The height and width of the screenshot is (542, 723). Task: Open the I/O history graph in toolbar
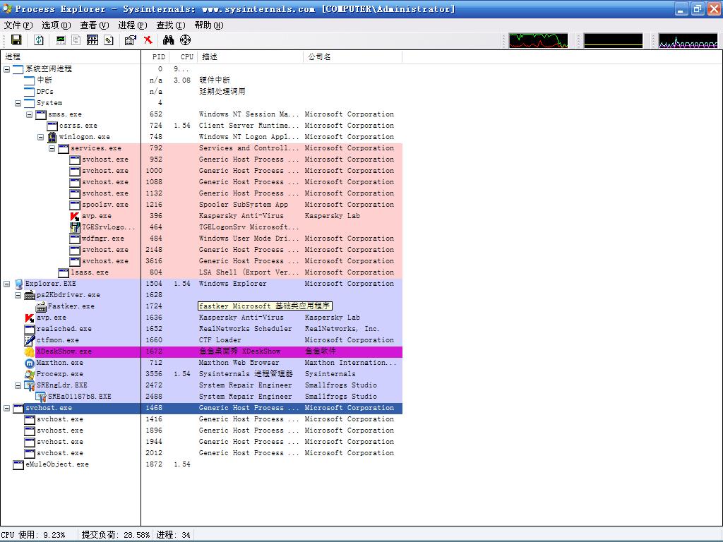tap(688, 40)
